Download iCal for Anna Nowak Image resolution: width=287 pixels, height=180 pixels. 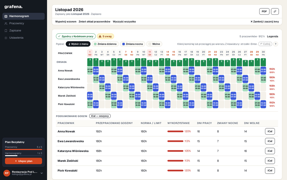pos(270,131)
